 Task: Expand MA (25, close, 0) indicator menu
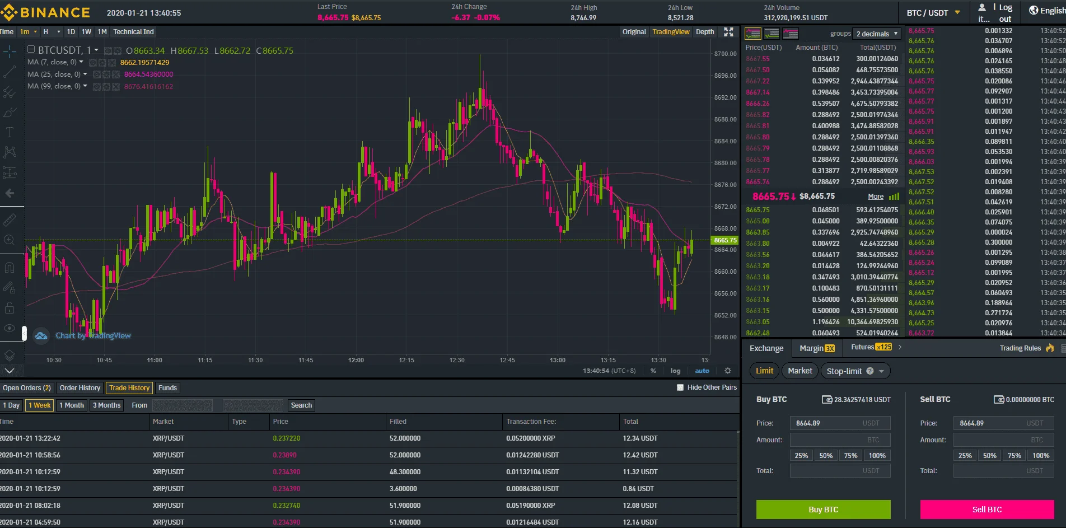85,74
